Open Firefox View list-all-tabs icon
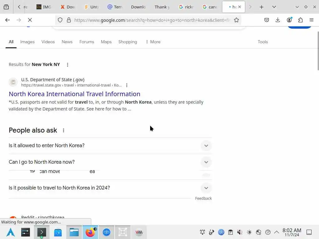This screenshot has height=239, width=319. coord(6,7)
